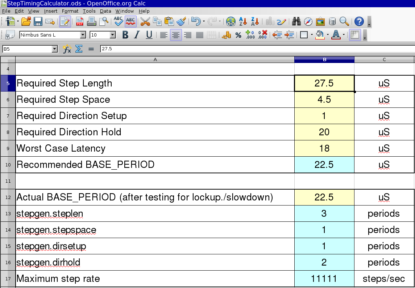Center cell text horizontally
Viewport: 415px width, 288px height.
tap(176, 35)
